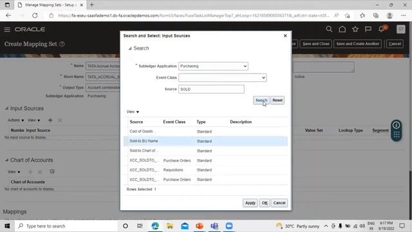
Task: Open File Explorer from taskbar
Action: click(x=170, y=226)
